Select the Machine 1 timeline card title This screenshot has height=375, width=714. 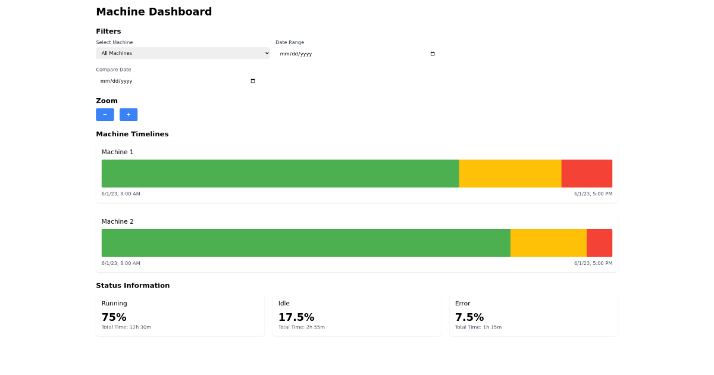[117, 152]
